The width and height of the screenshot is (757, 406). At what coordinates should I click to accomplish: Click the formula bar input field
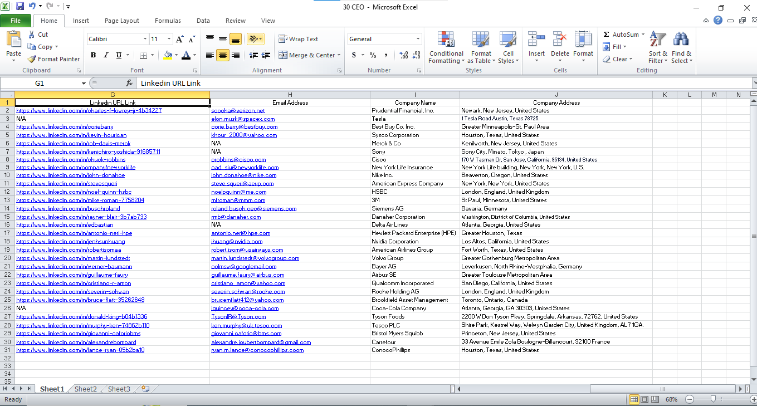[443, 83]
